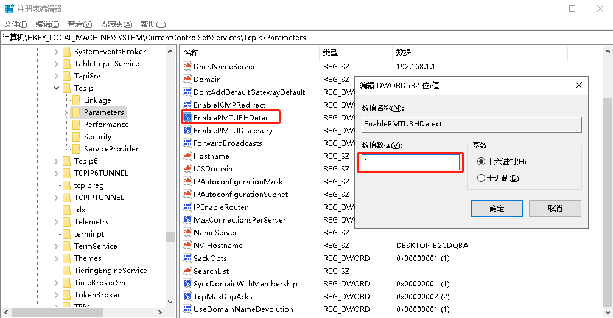613x318 pixels.
Task: Click the EnablePMTUBHDetect DWORD value icon
Action: pos(187,117)
